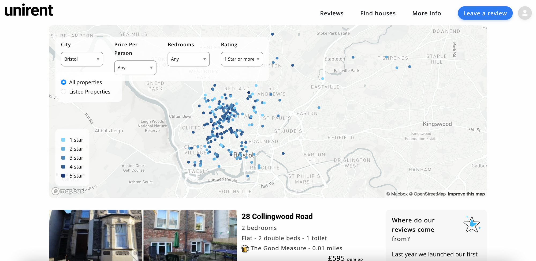Click the star icon in reviews panel
The image size is (536, 261).
pos(471,225)
